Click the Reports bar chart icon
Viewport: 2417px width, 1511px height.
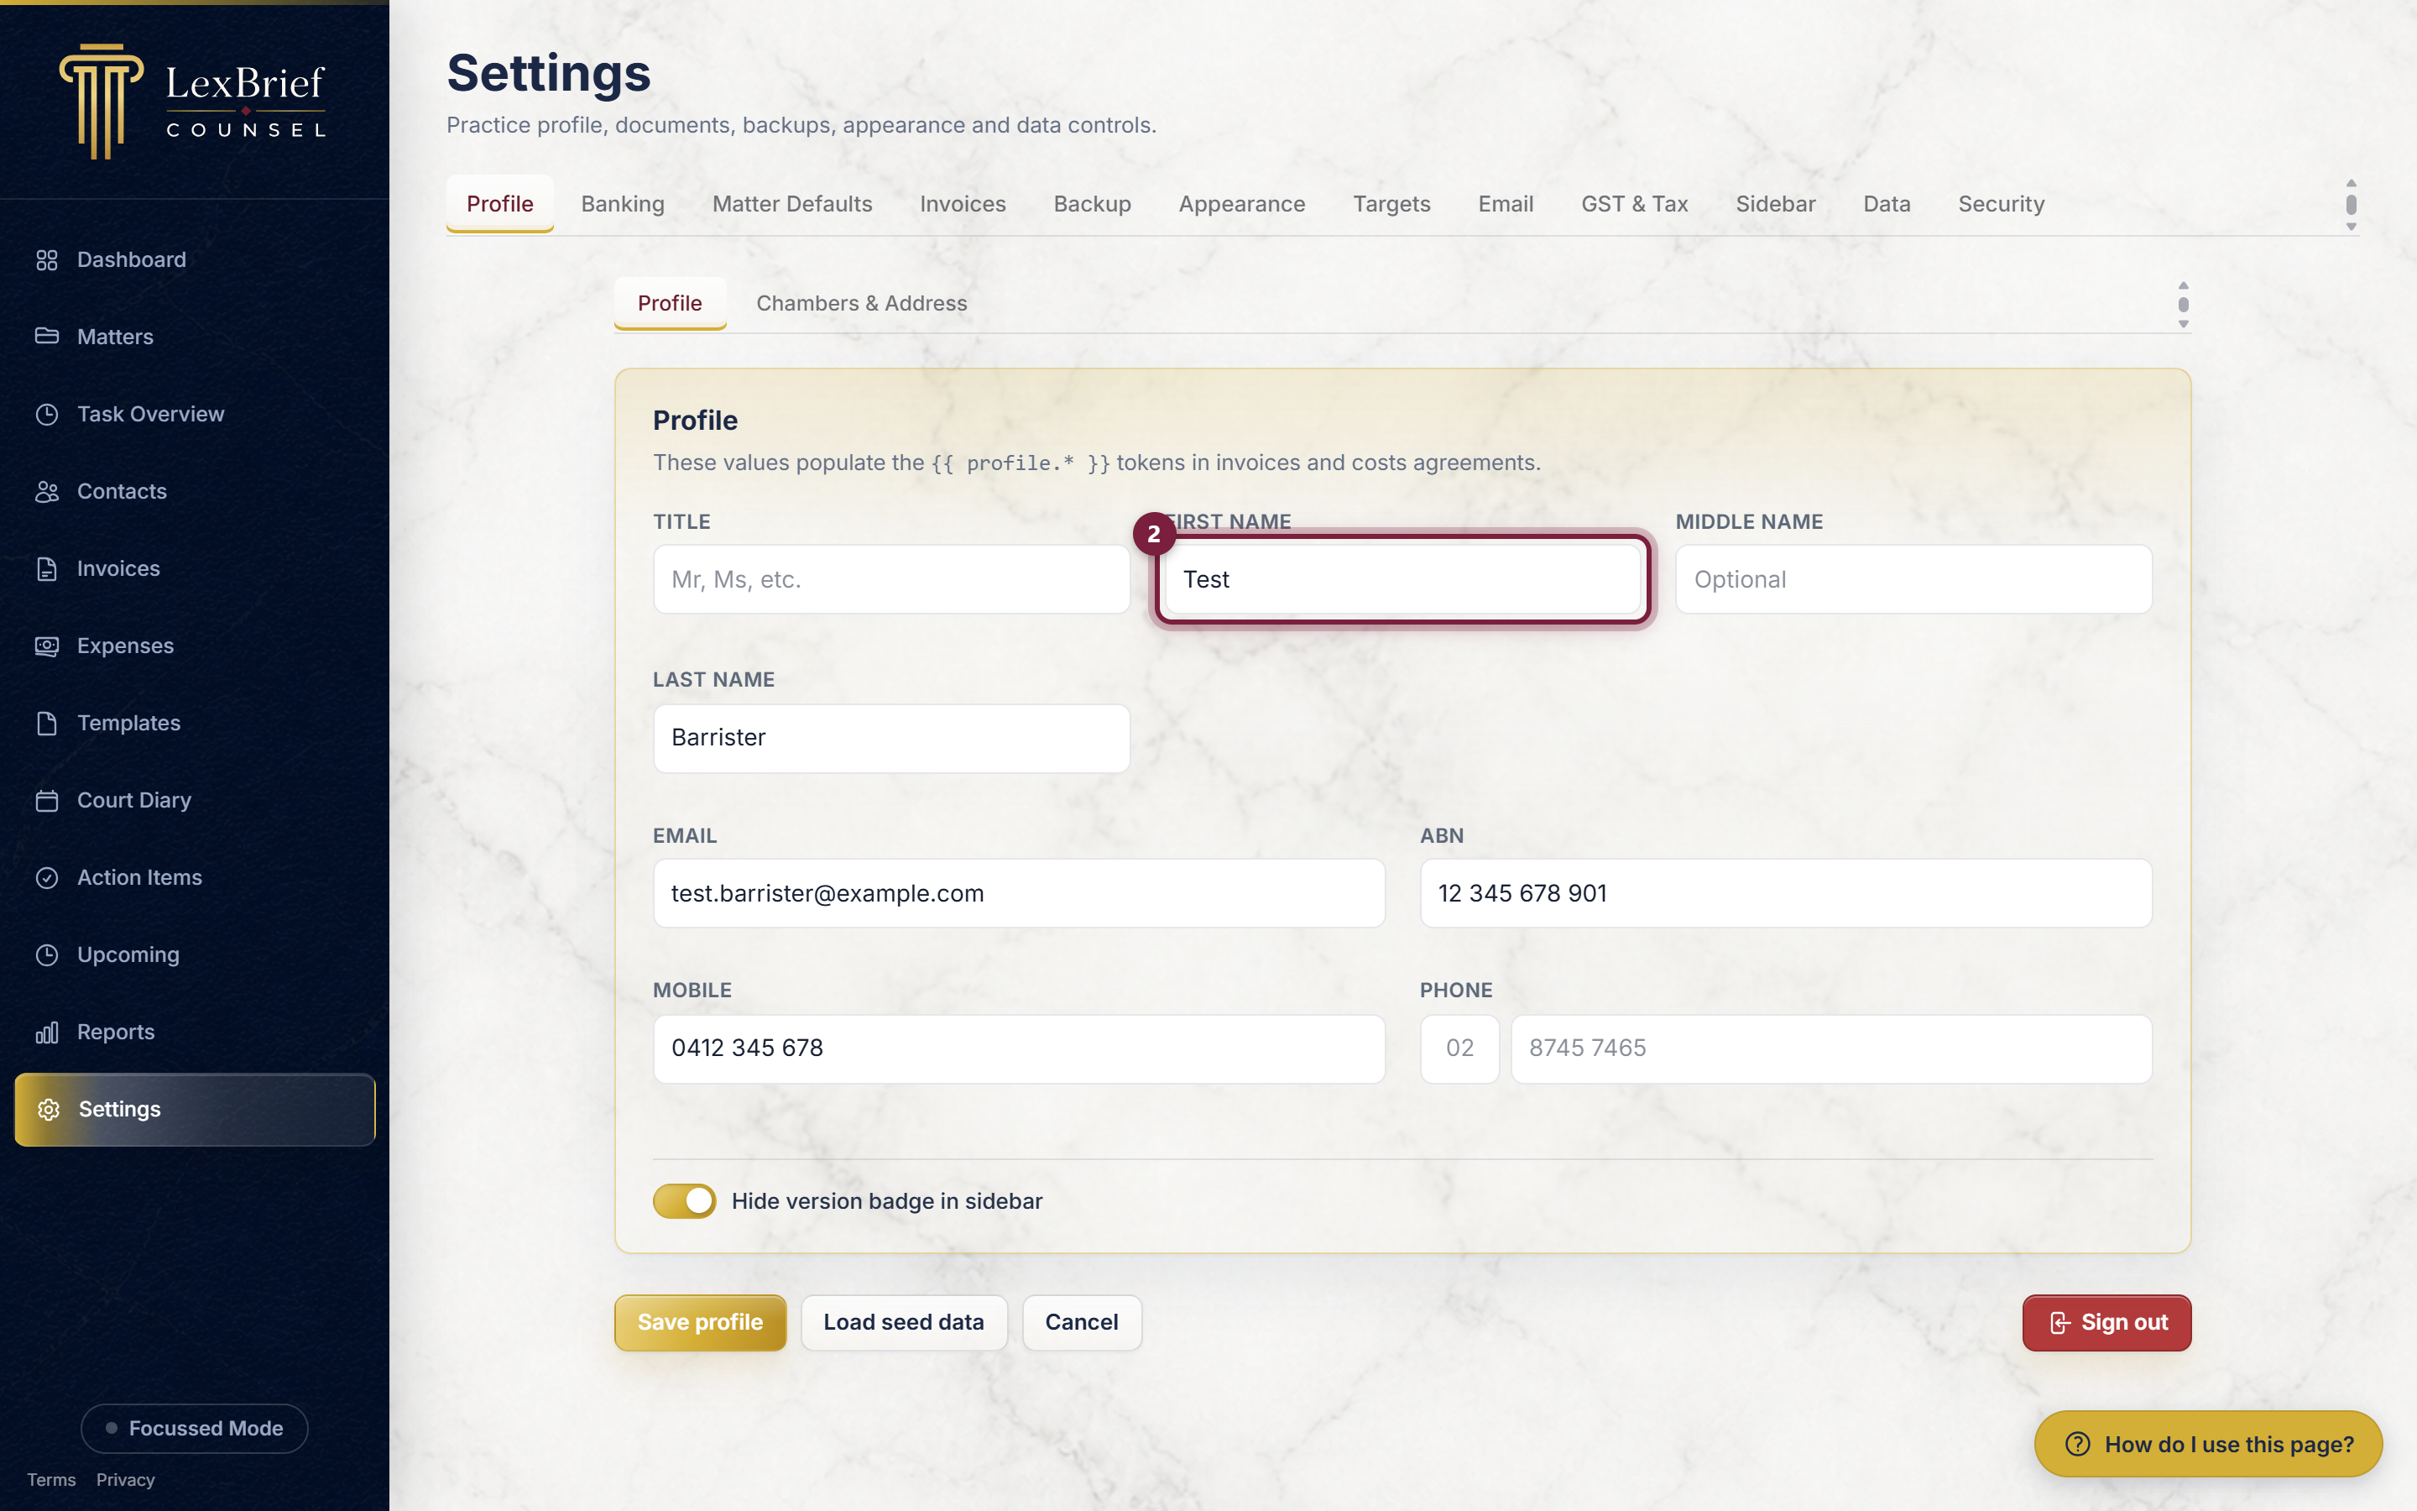tap(47, 1033)
